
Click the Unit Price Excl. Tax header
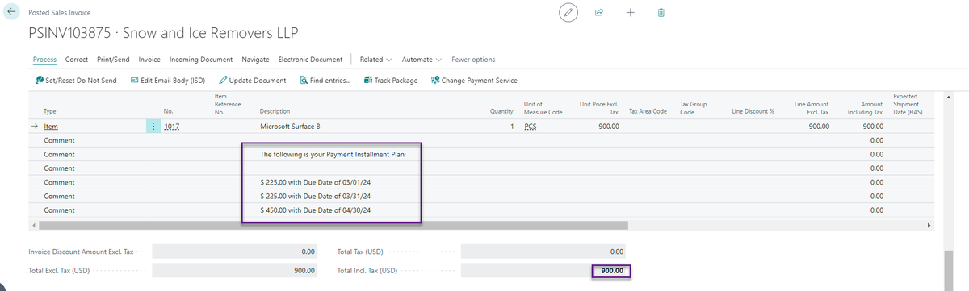[599, 108]
